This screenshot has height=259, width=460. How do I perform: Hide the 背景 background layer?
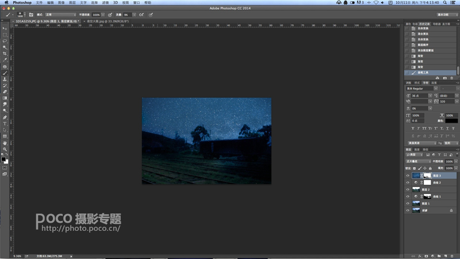(408, 210)
